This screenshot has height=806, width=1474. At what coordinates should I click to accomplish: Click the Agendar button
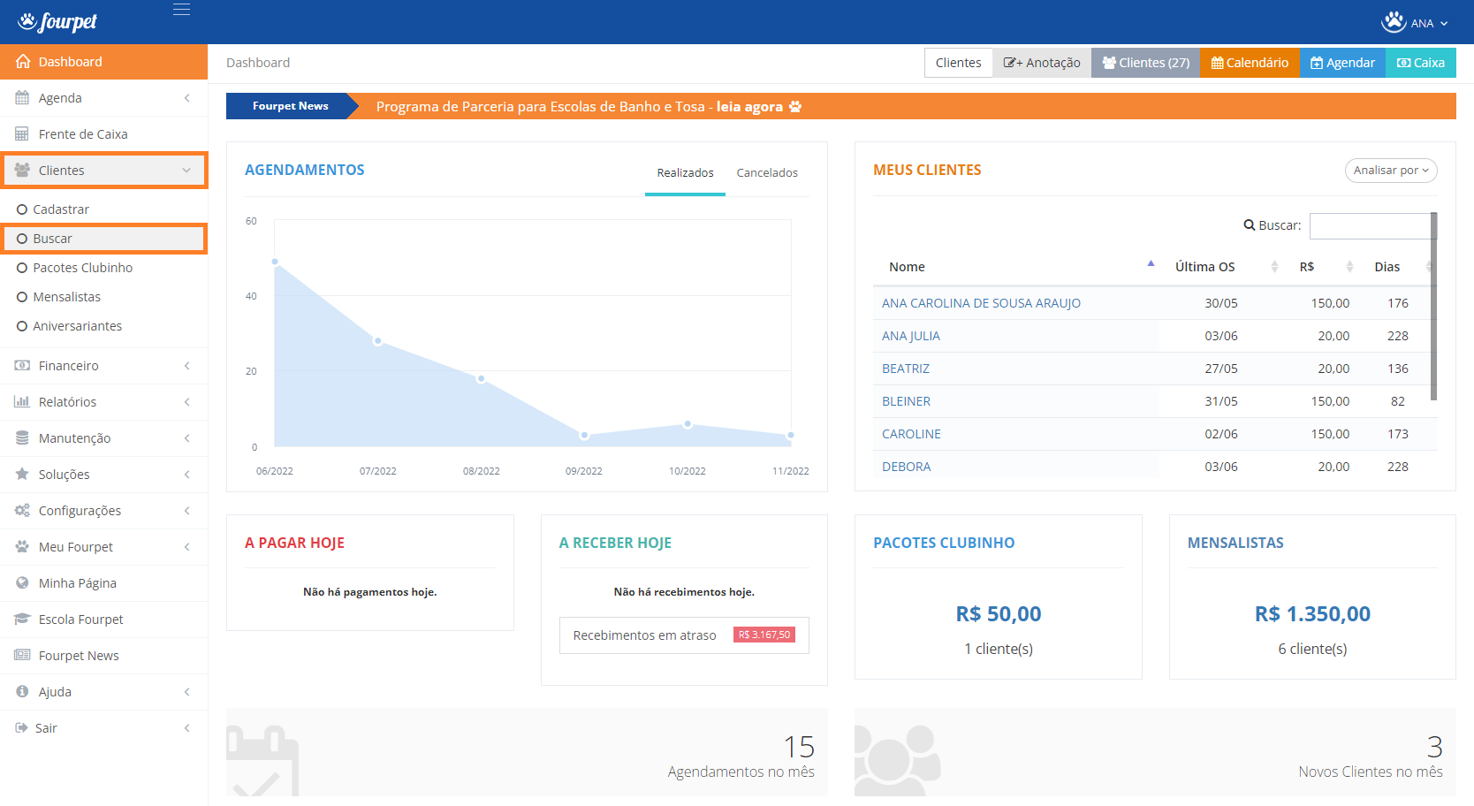point(1342,63)
